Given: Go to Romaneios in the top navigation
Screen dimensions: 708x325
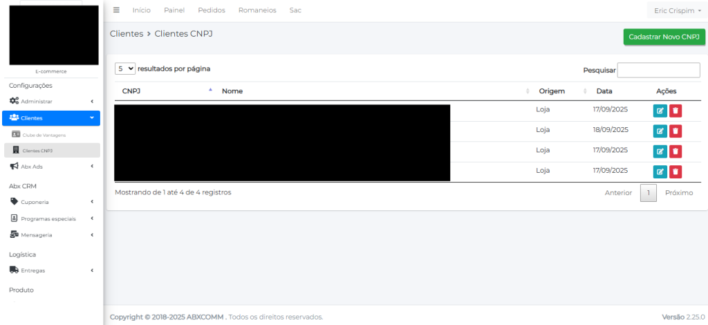Looking at the screenshot, I should click(x=257, y=10).
